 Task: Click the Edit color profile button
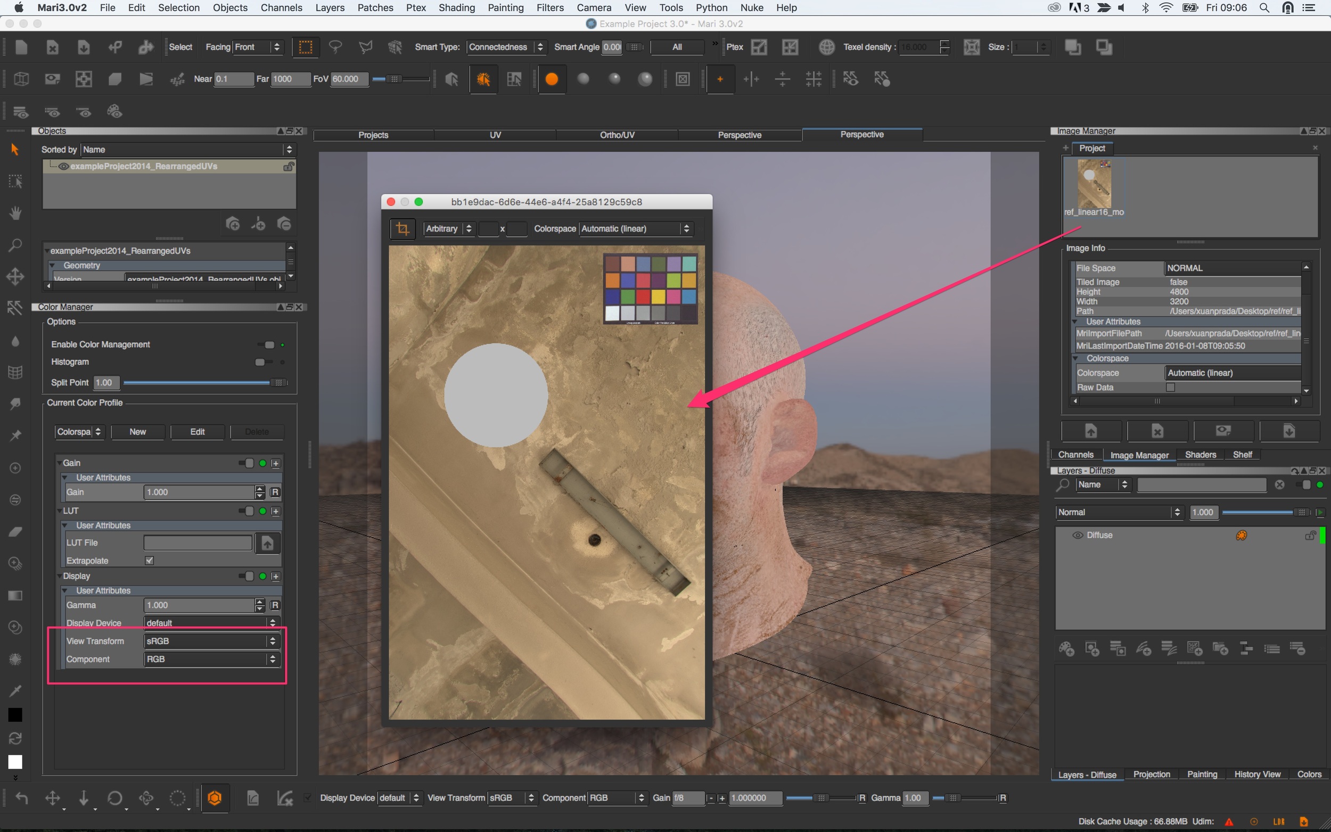tap(198, 432)
